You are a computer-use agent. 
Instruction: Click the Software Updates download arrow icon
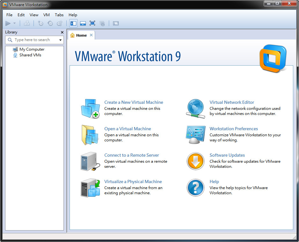click(x=196, y=161)
